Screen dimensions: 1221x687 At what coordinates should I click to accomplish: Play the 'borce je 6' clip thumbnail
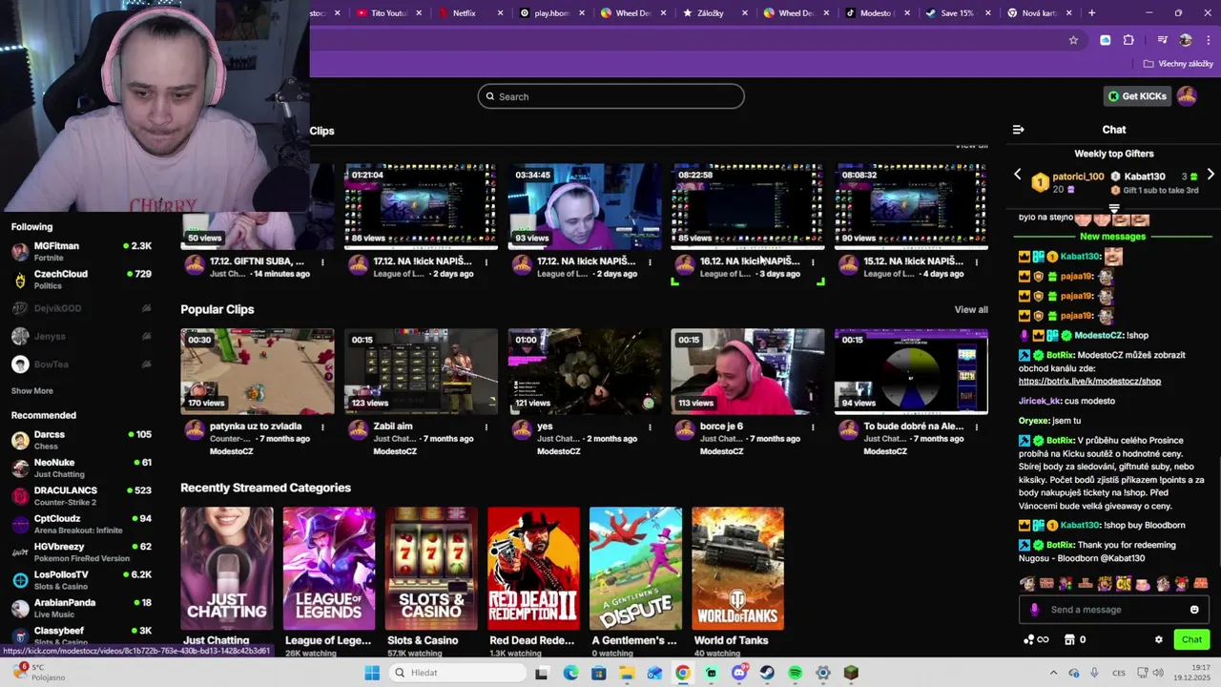point(748,371)
